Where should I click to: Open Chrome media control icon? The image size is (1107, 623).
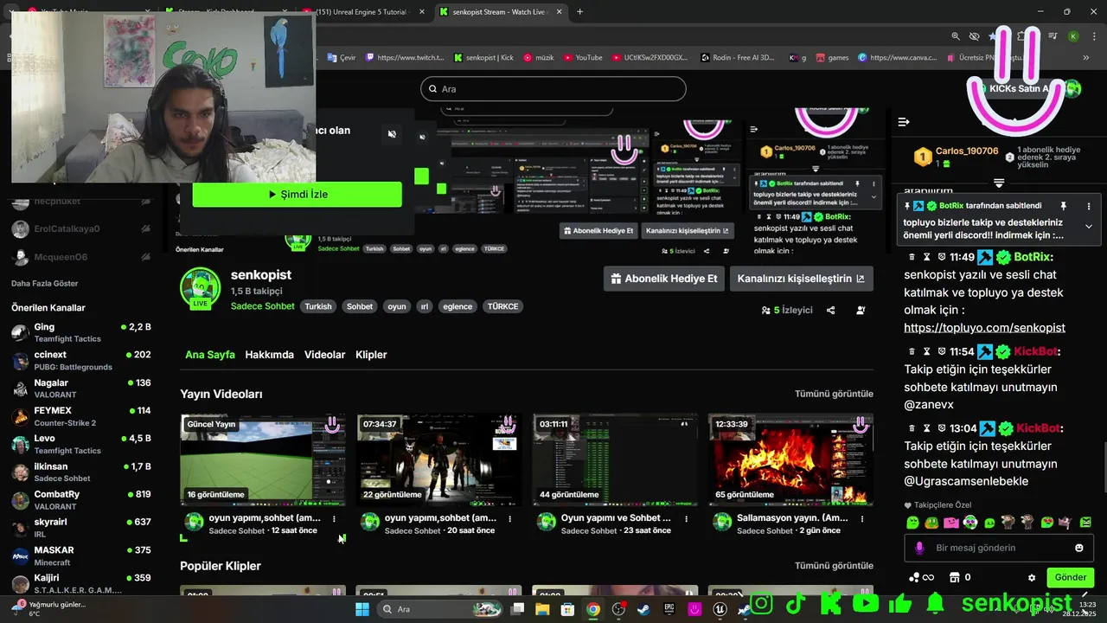(1053, 36)
